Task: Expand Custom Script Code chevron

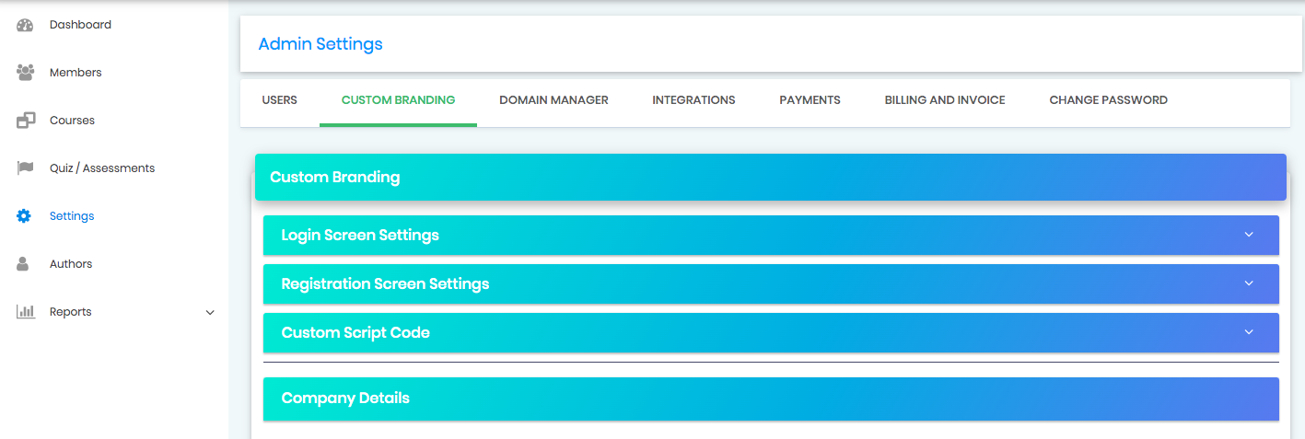Action: click(1249, 332)
